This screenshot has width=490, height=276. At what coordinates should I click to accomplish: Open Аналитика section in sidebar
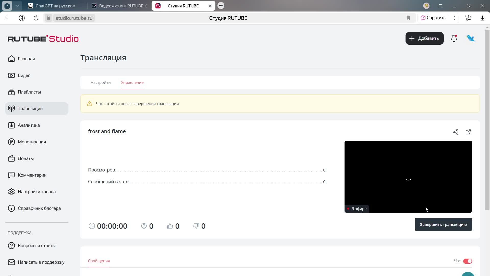click(29, 125)
